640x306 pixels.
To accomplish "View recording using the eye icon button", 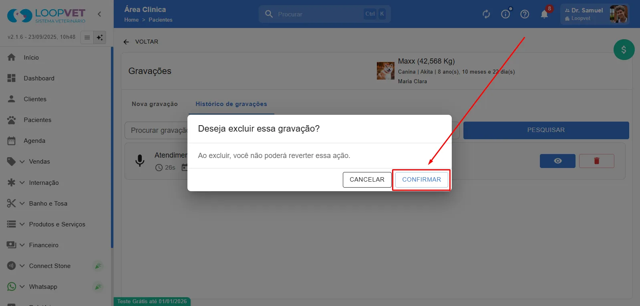I will [557, 161].
